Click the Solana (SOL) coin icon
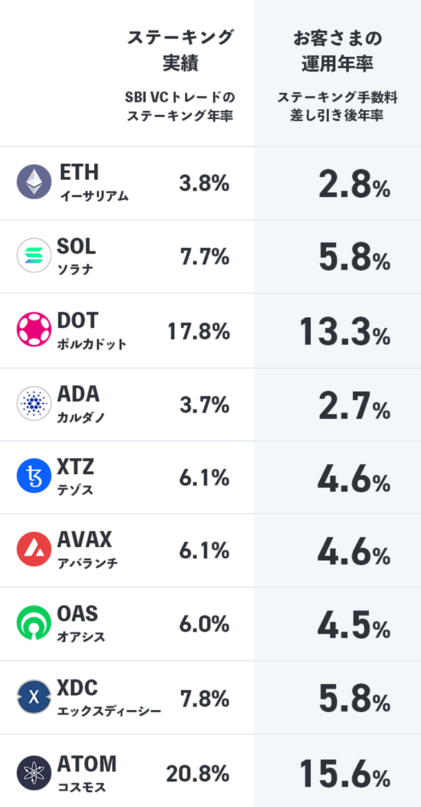Viewport: 421px width, 807px height. pos(34,256)
